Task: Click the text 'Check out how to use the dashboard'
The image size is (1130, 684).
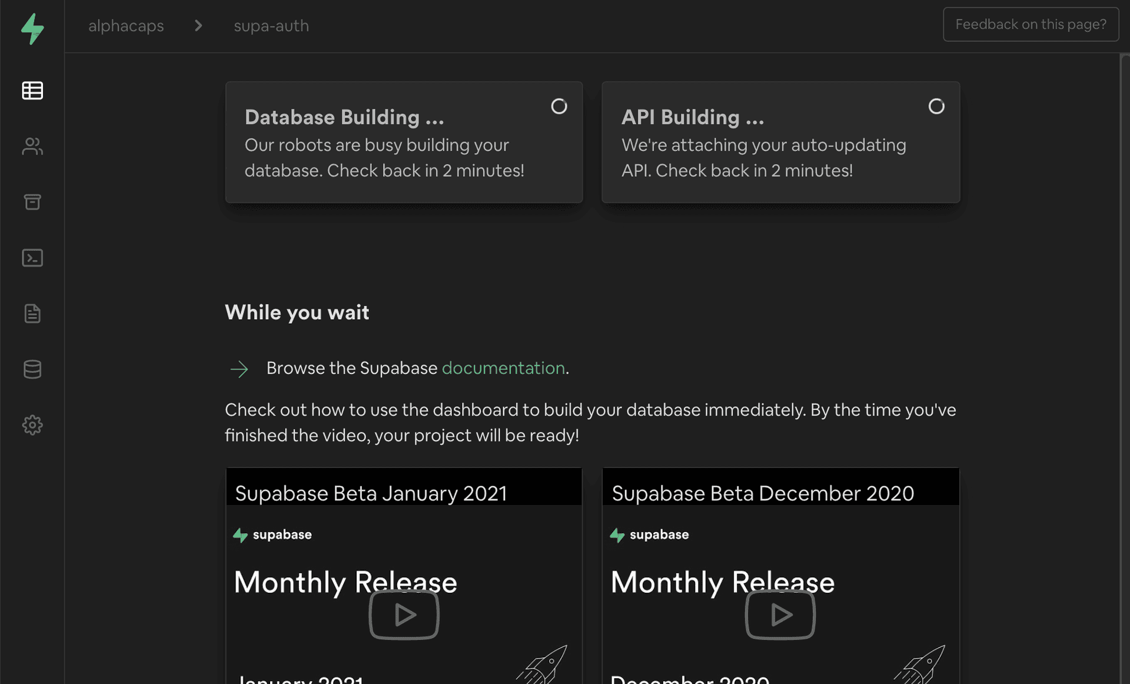Action: (370, 410)
